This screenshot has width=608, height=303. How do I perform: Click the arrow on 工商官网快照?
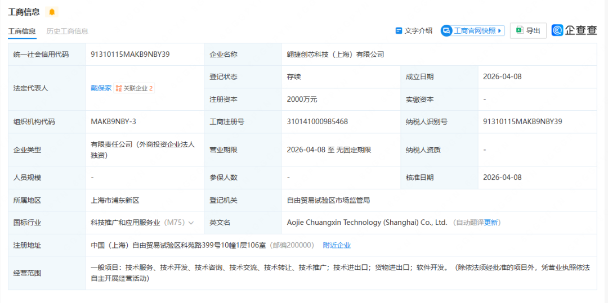coord(500,31)
